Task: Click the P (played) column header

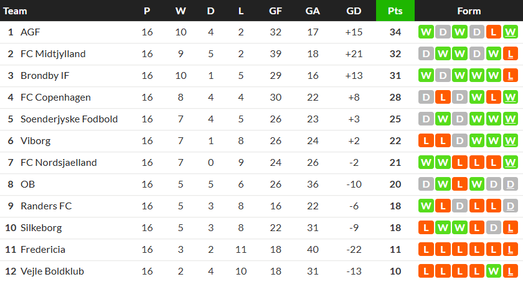Action: (x=147, y=11)
